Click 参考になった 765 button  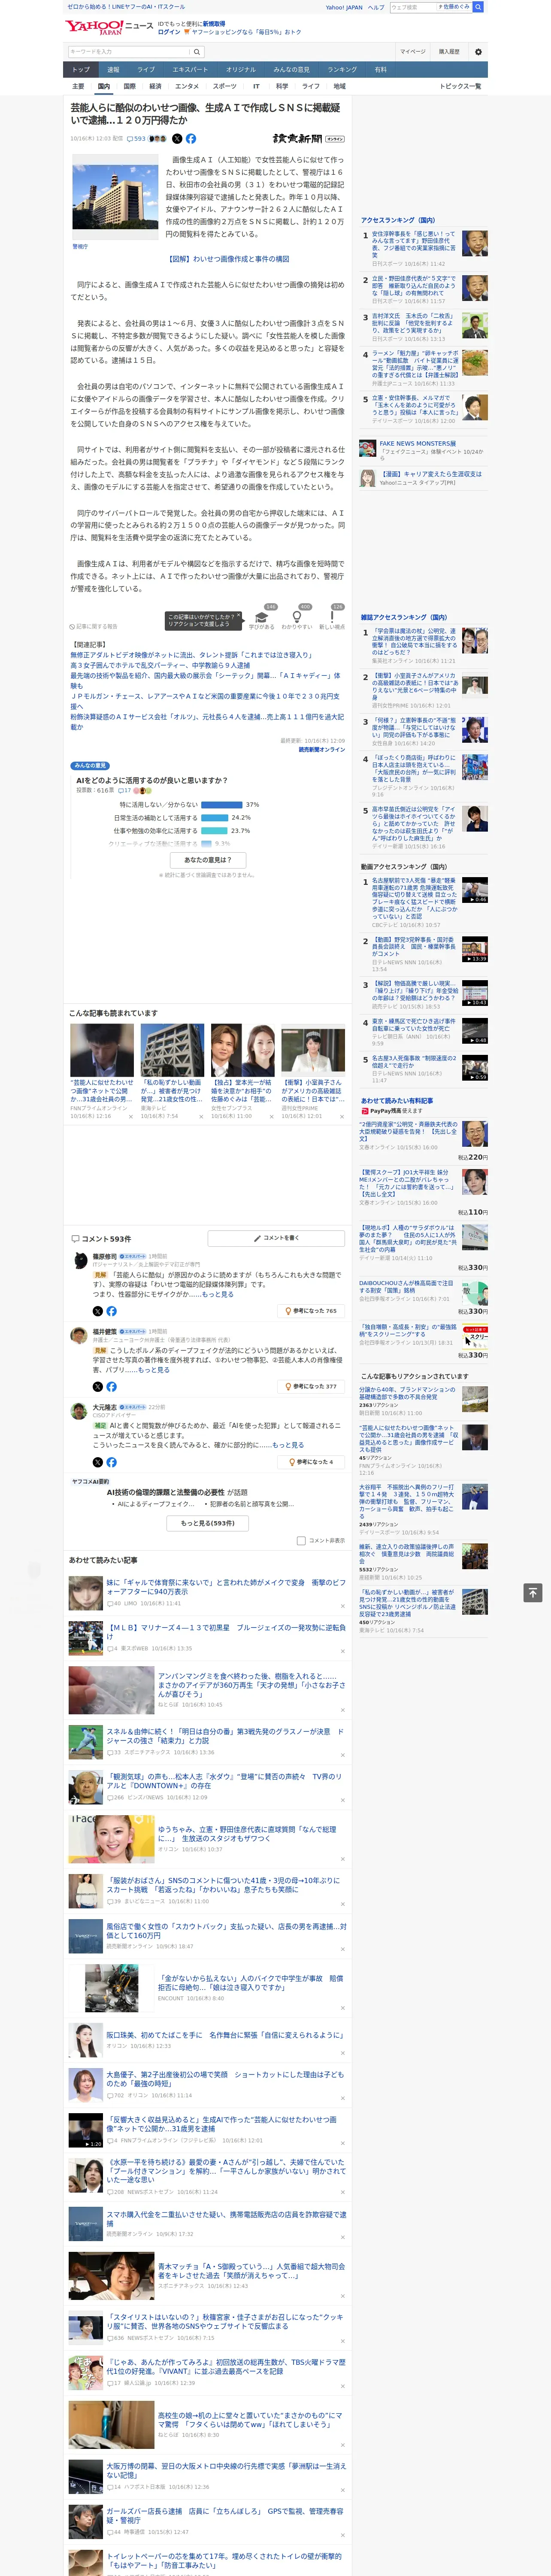(312, 1311)
